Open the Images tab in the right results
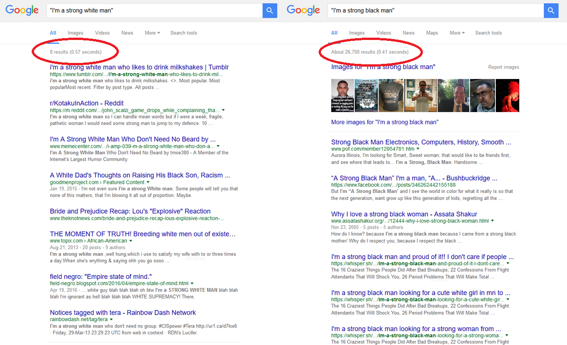 tap(357, 33)
